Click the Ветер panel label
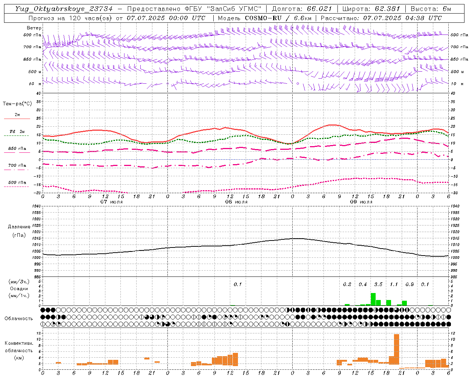The height and width of the screenshot is (376, 470). [34, 28]
